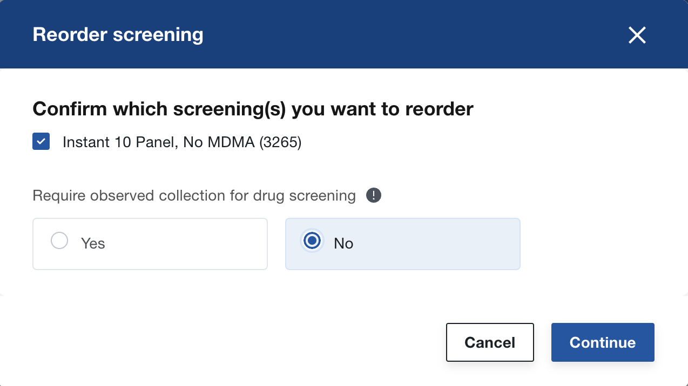
Task: Click the blue dialog header bar
Action: (x=344, y=35)
